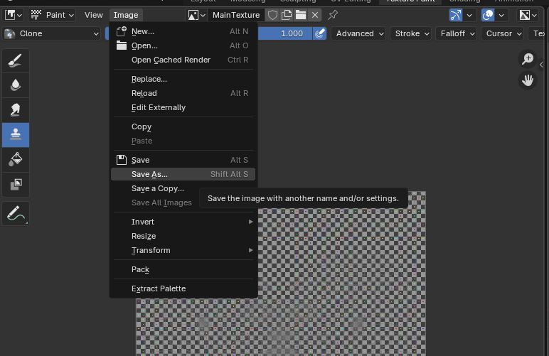This screenshot has height=356, width=549.
Task: Open overlay options dropdown arrow
Action: [501, 15]
